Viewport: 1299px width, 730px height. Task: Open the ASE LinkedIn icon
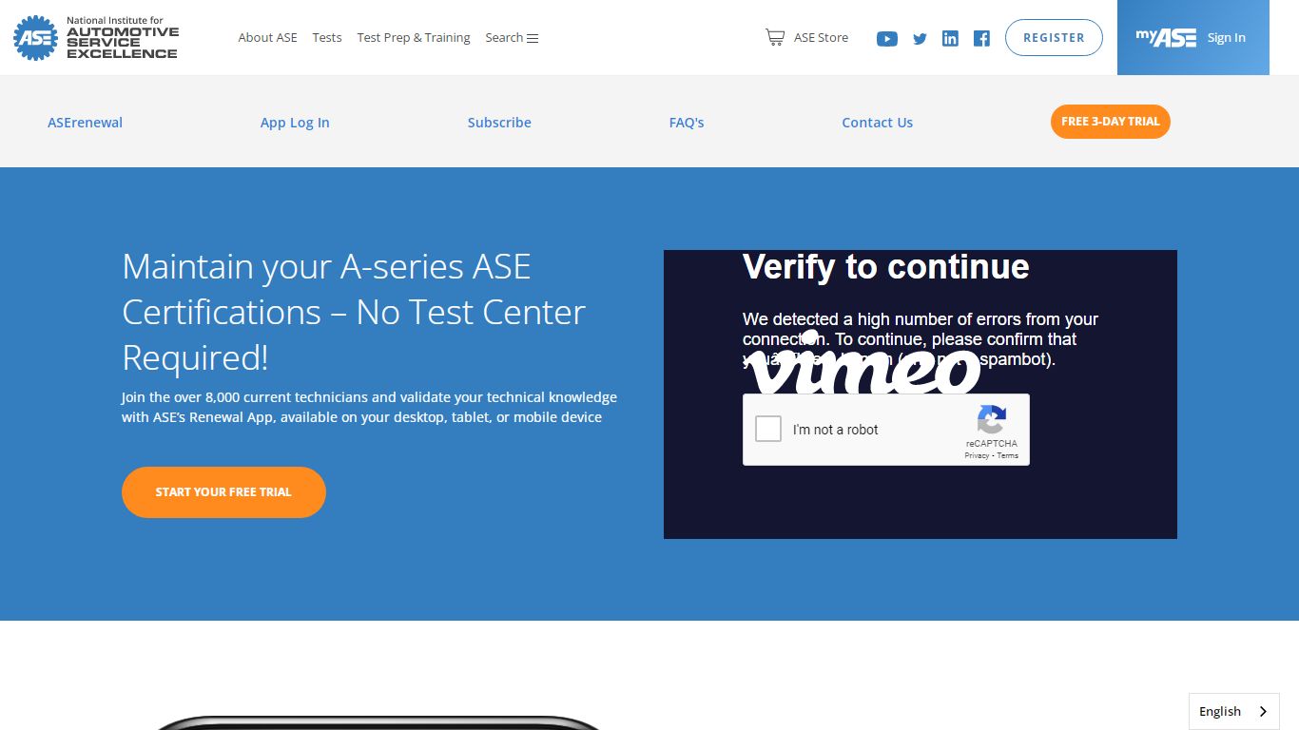(950, 38)
